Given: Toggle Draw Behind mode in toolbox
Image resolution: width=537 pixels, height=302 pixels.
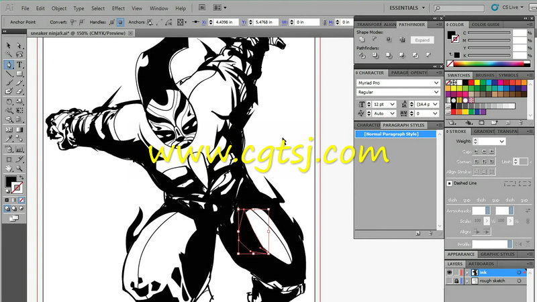Looking at the screenshot, I should click(x=14, y=208).
